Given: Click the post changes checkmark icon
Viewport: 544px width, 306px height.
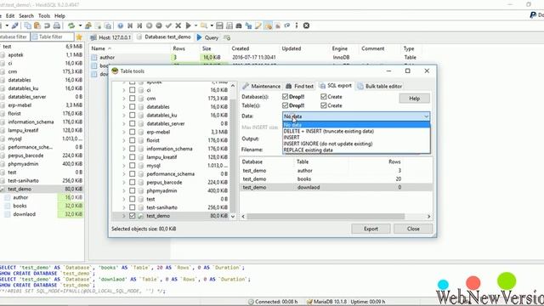Looking at the screenshot, I should click(x=168, y=25).
